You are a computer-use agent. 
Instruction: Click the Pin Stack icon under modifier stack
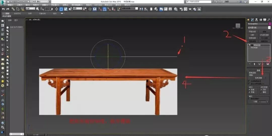click(250, 64)
